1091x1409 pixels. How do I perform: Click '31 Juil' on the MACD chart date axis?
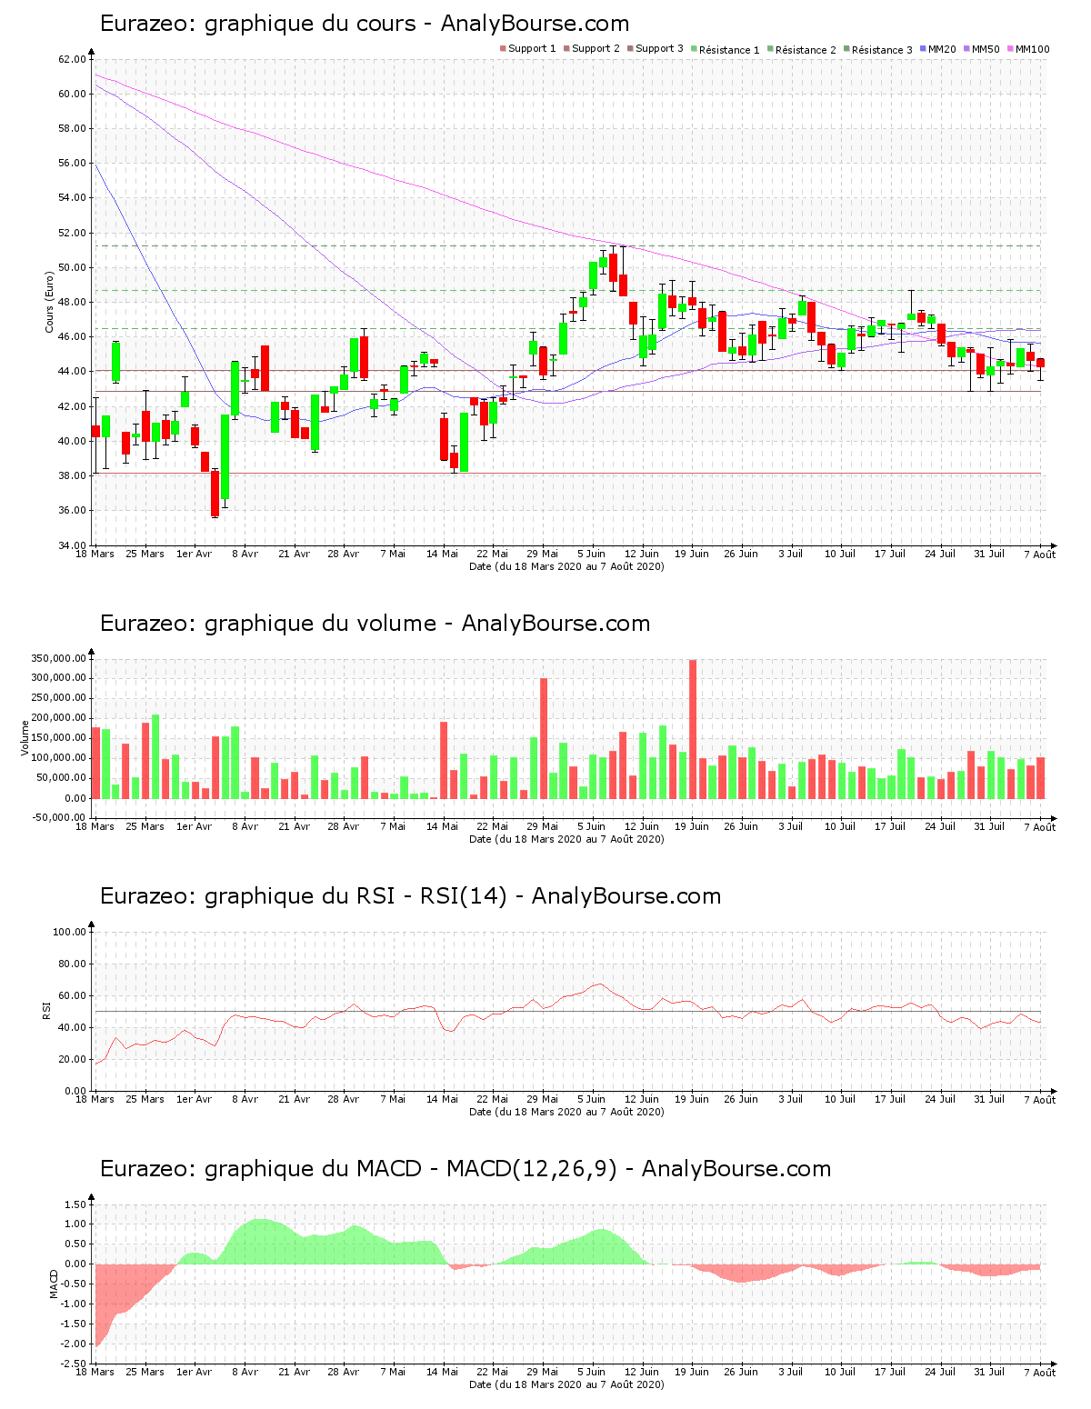pyautogui.click(x=990, y=1373)
